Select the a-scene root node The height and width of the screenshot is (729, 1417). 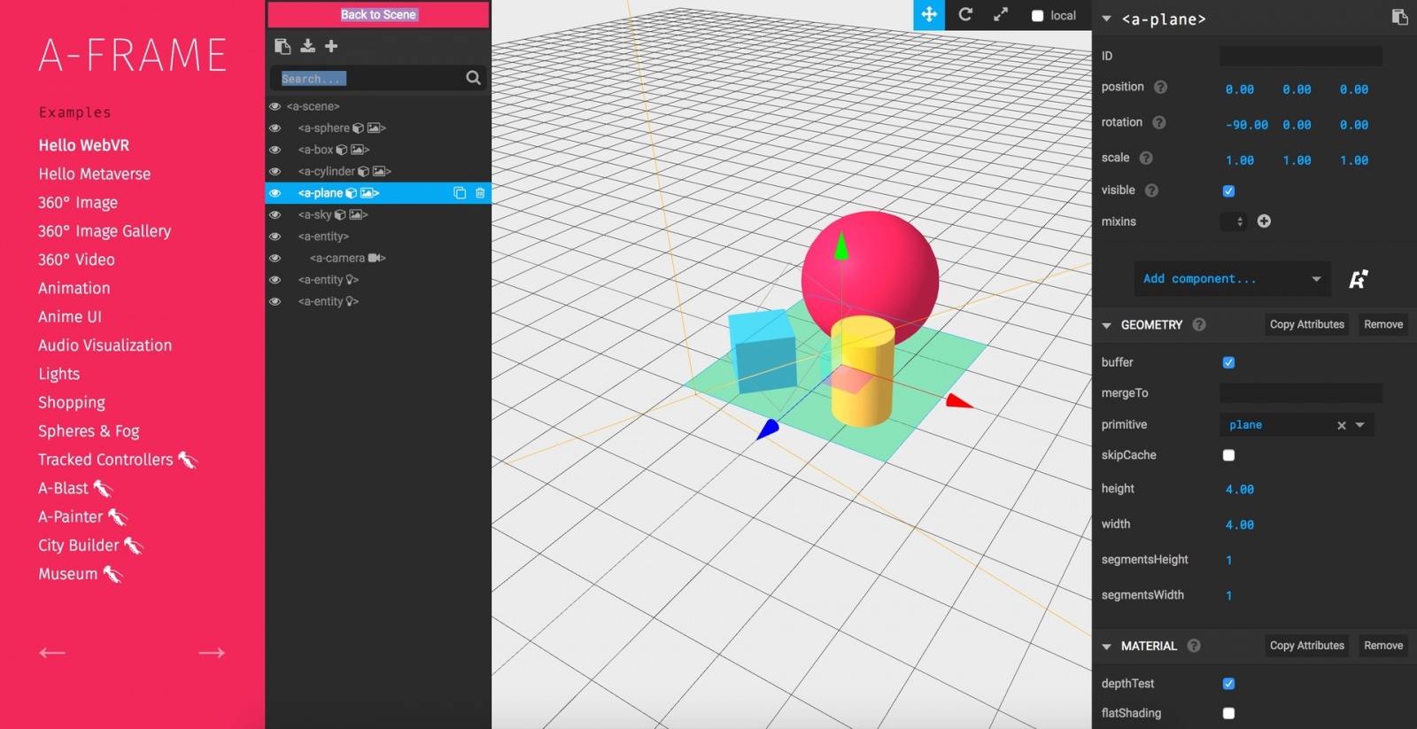pos(378,106)
